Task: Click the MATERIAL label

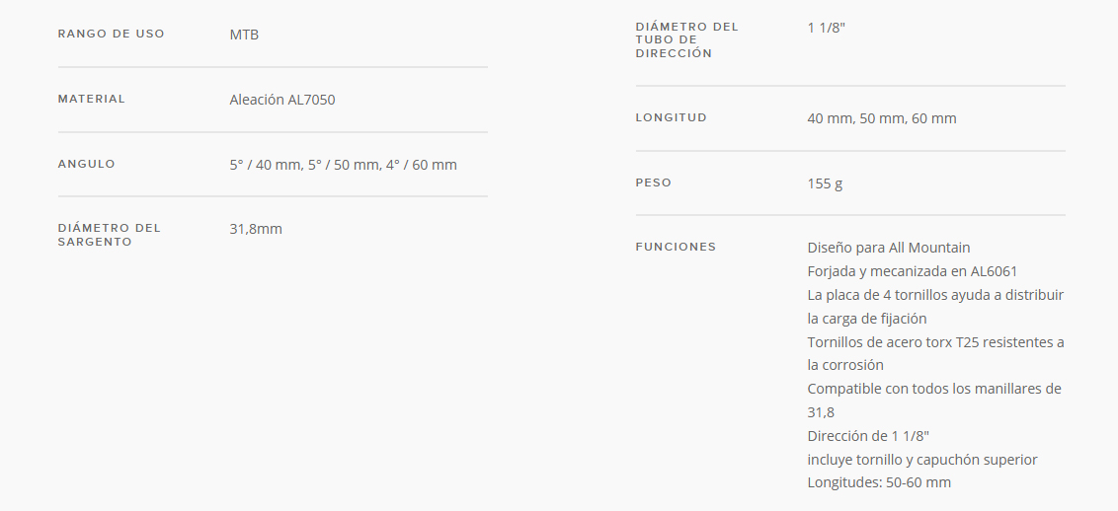Action: pyautogui.click(x=91, y=99)
